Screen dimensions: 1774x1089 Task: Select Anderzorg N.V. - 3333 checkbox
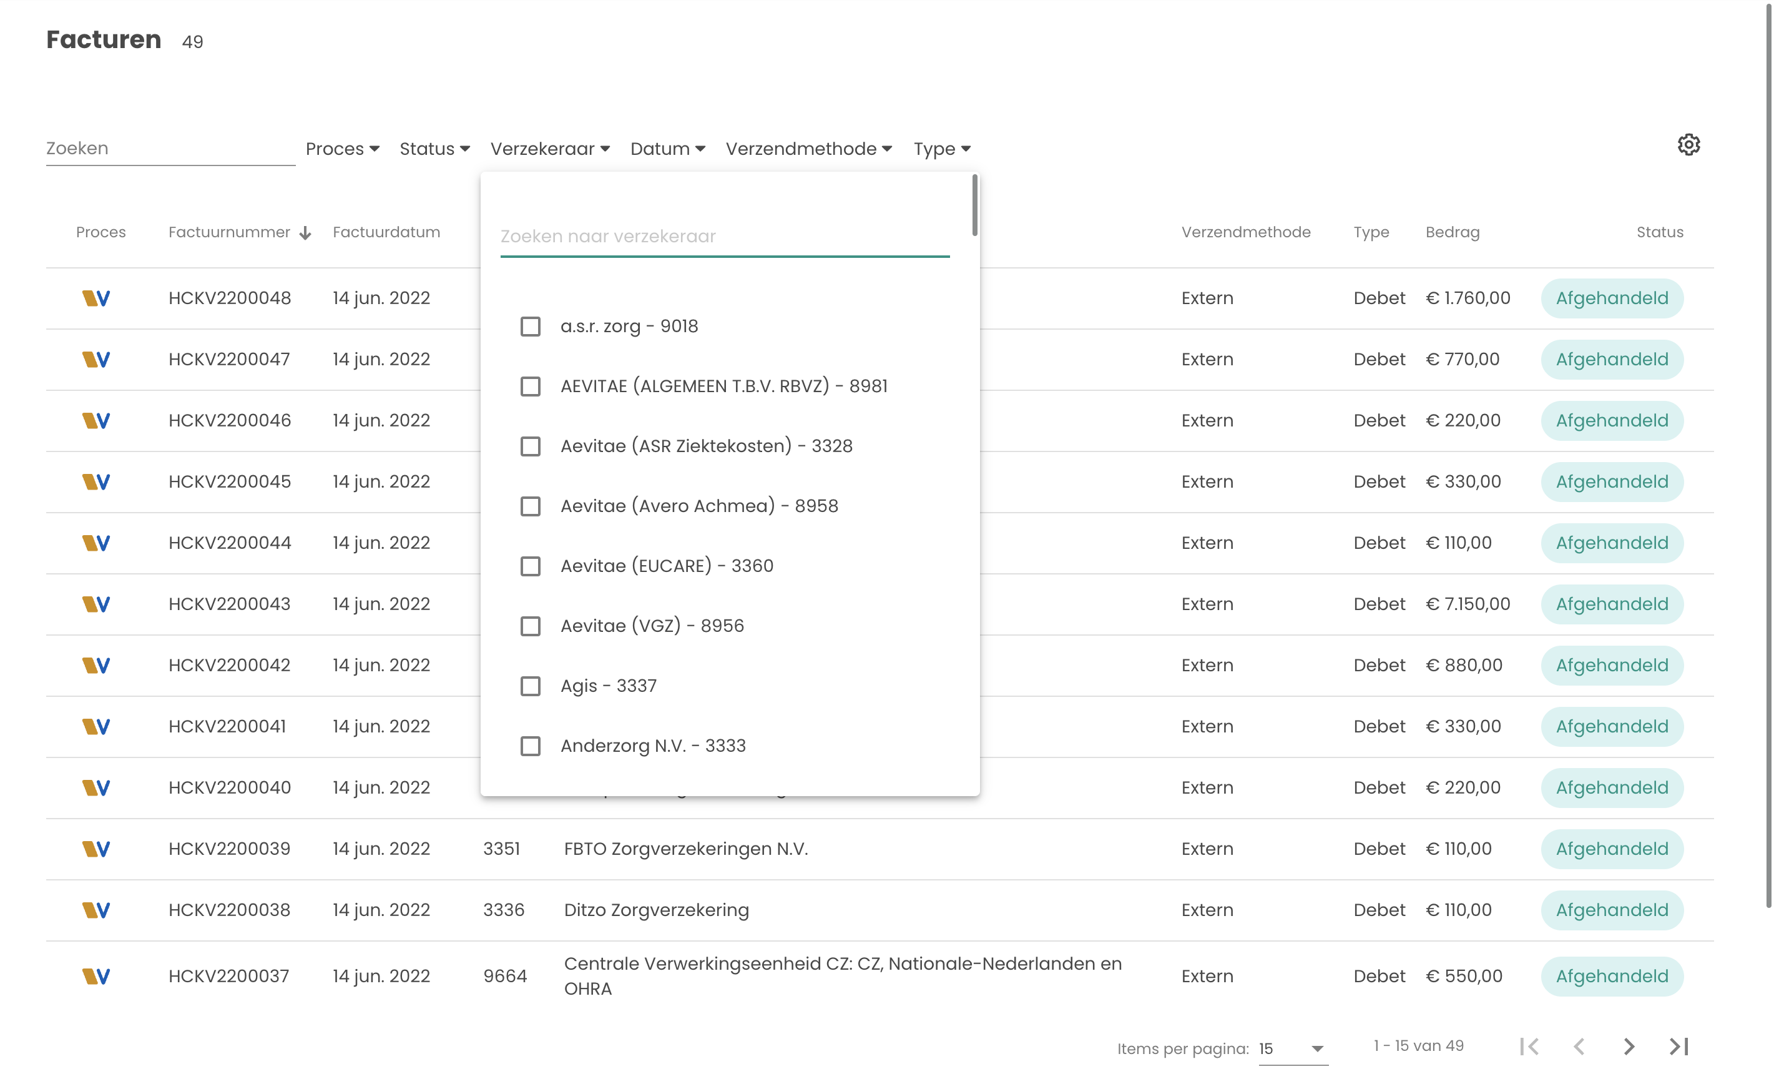coord(531,746)
